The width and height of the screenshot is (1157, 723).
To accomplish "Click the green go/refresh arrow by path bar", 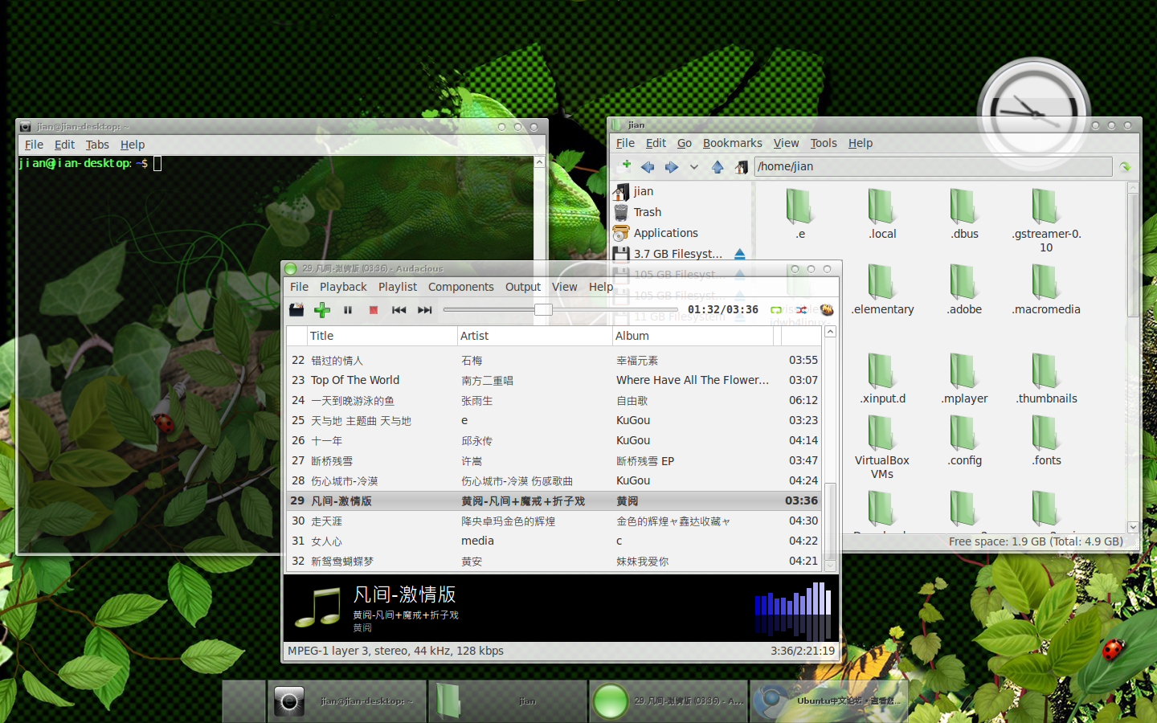I will coord(1125,166).
